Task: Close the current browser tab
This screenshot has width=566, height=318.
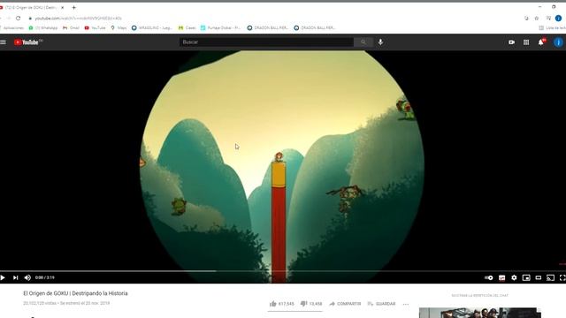Action: pyautogui.click(x=63, y=7)
